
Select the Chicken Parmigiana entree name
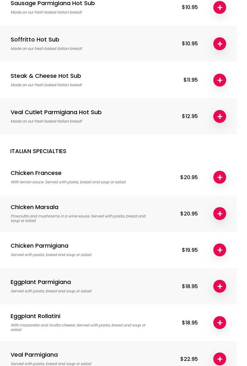point(39,246)
